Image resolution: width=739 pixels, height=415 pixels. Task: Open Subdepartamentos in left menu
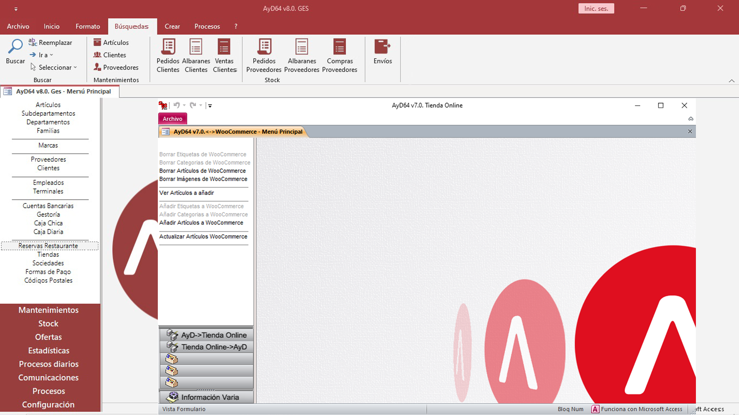(x=48, y=113)
